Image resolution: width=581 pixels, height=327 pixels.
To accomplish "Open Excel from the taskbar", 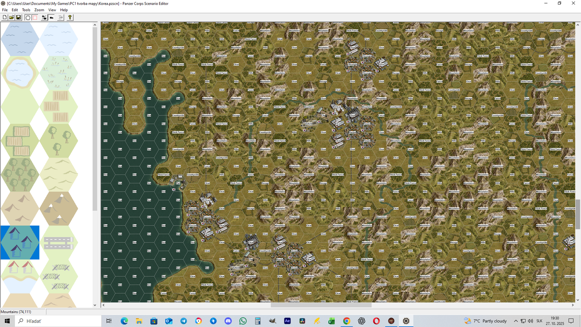I will 332,321.
